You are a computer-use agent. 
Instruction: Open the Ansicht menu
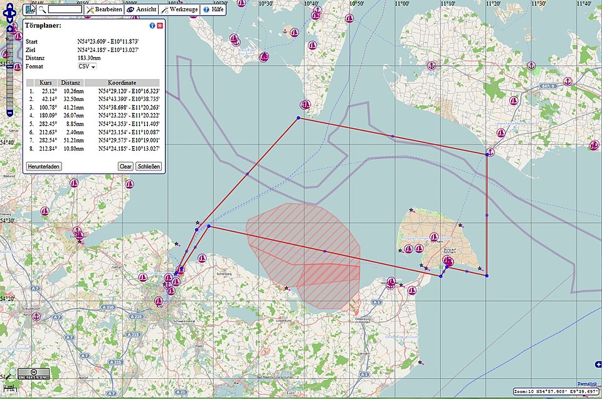coord(145,9)
